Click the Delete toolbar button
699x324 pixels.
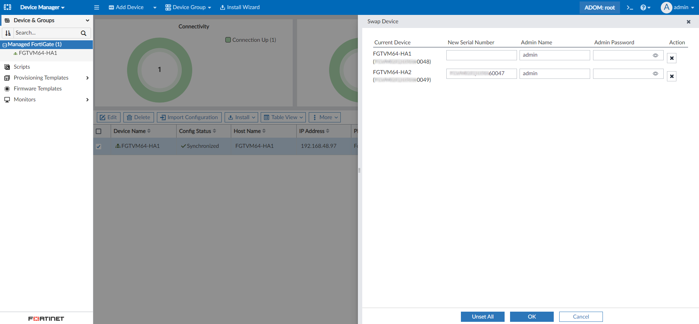pos(139,117)
